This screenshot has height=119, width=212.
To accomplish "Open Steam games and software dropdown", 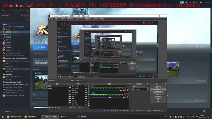I will pos(12,16).
